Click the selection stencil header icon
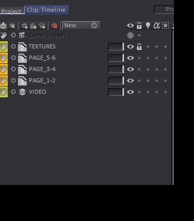The width and height of the screenshot is (194, 221). [x=165, y=26]
